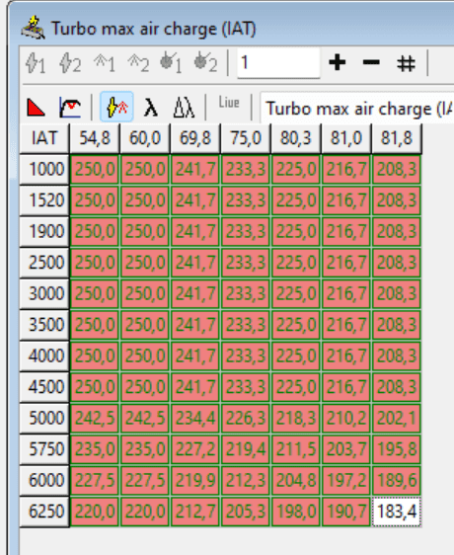454x555 pixels.
Task: Toggle the highlighted ignition-boost map icon
Action: click(116, 107)
